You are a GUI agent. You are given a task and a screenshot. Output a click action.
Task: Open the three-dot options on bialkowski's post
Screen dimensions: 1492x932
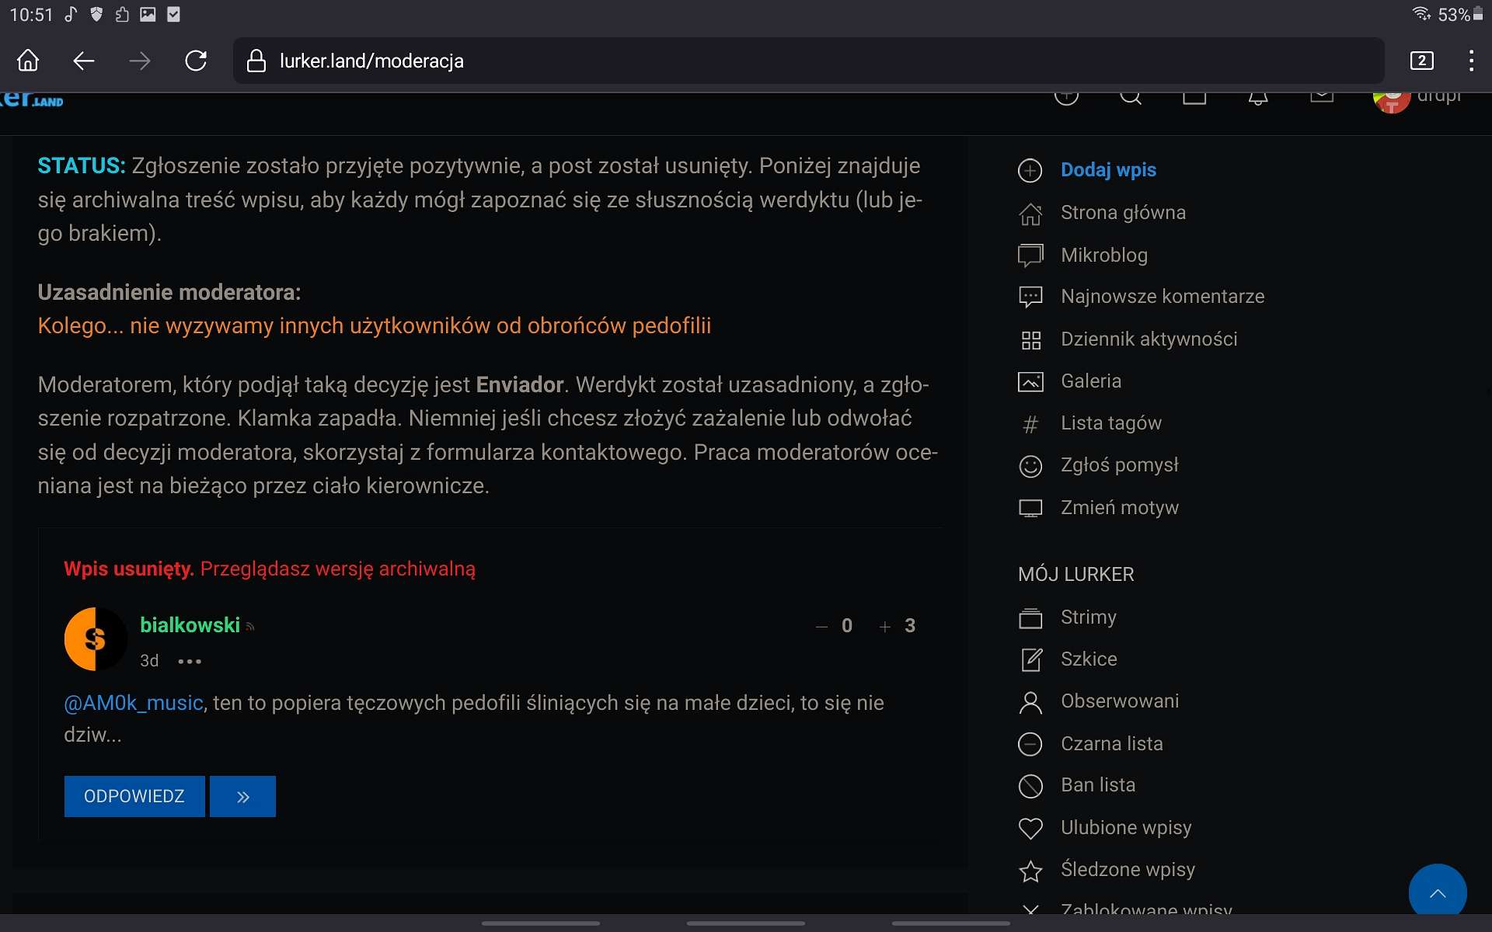[190, 661]
